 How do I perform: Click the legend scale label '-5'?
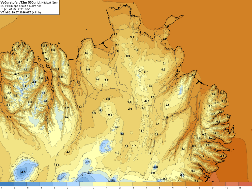click(x=28, y=188)
